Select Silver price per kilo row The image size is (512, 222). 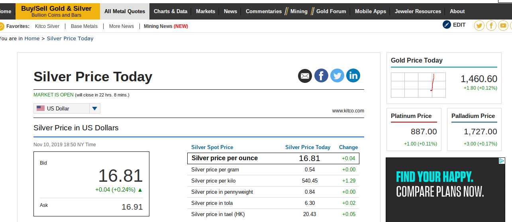point(273,181)
